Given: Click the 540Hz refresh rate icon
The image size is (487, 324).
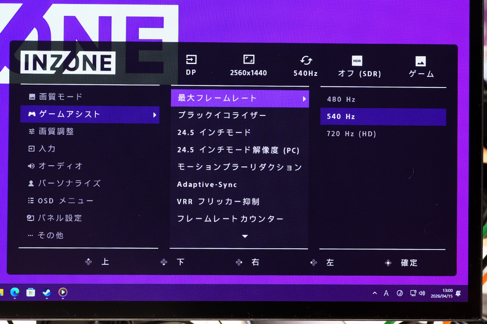Looking at the screenshot, I should coord(306,61).
